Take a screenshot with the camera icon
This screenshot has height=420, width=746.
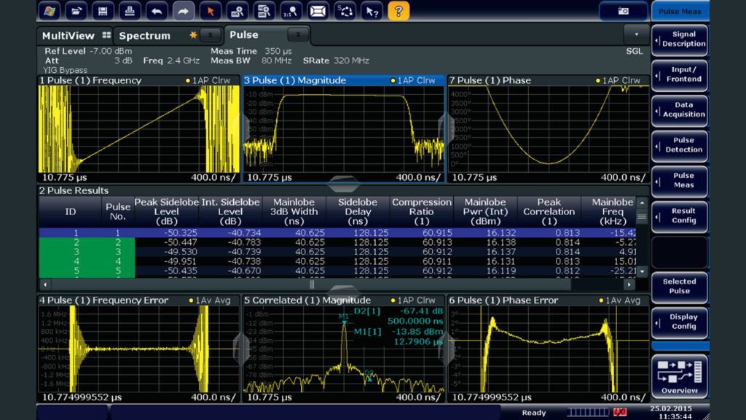click(x=623, y=11)
